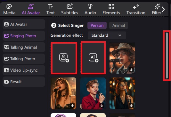Choose Talking Photo in sidebar
The height and width of the screenshot is (117, 171).
(x=24, y=59)
